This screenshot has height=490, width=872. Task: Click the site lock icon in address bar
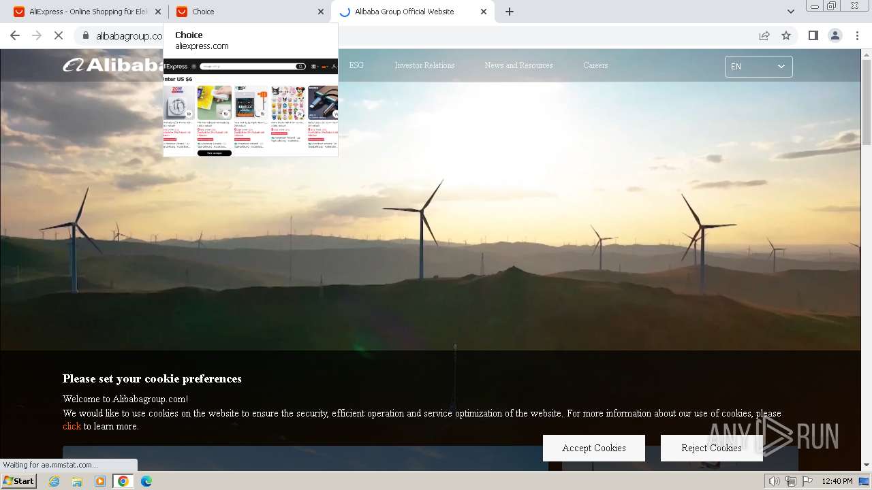pos(86,35)
